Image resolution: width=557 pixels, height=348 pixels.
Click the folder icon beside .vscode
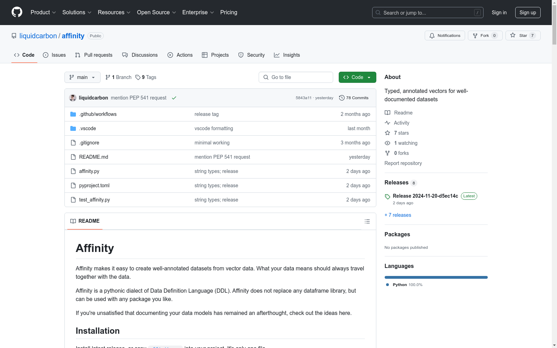pos(73,128)
